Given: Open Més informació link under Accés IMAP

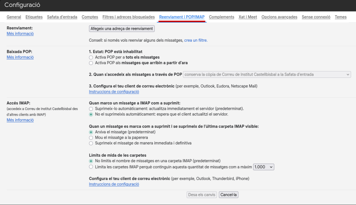Looking at the screenshot, I should click(20, 120).
